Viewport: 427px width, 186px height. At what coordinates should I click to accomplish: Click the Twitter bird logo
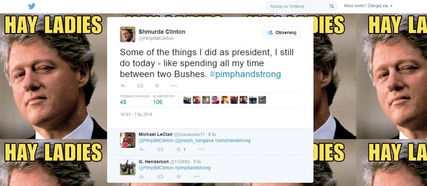coord(32,6)
